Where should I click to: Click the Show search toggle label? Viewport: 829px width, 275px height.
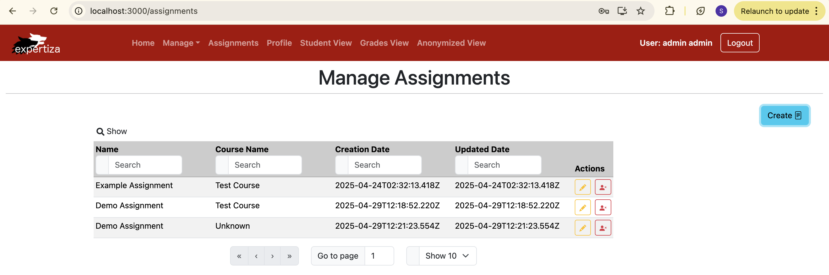tap(117, 131)
